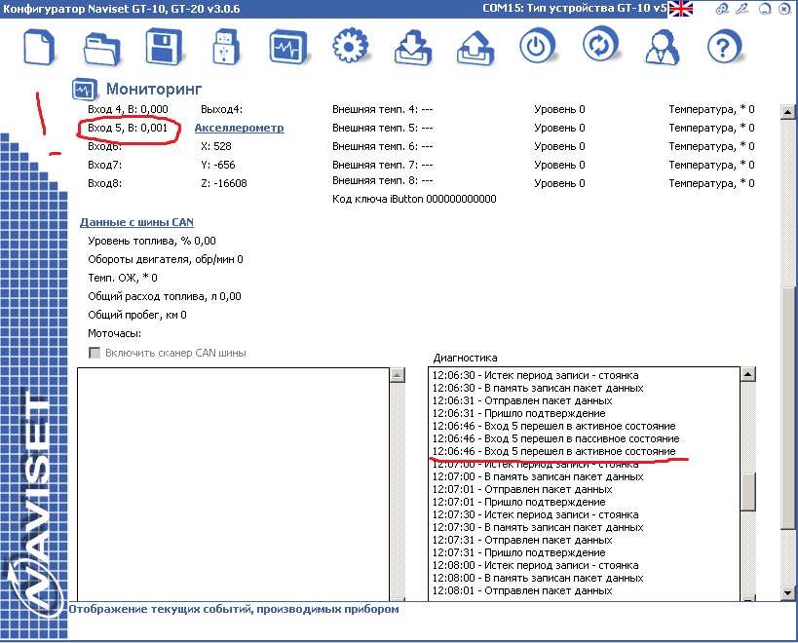798x643 pixels.
Task: Click the circular arrows refresh icon
Action: tap(601, 45)
